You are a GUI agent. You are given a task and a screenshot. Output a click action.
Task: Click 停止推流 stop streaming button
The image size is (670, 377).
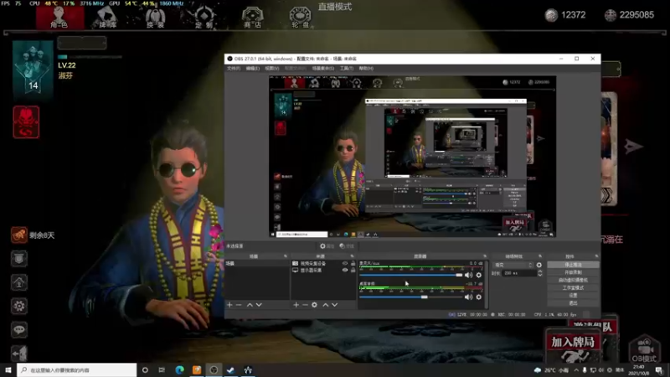click(573, 265)
